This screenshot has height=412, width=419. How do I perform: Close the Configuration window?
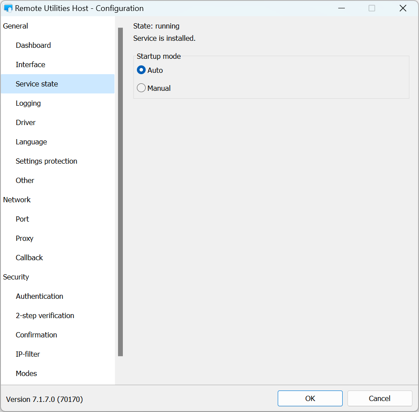click(x=403, y=8)
